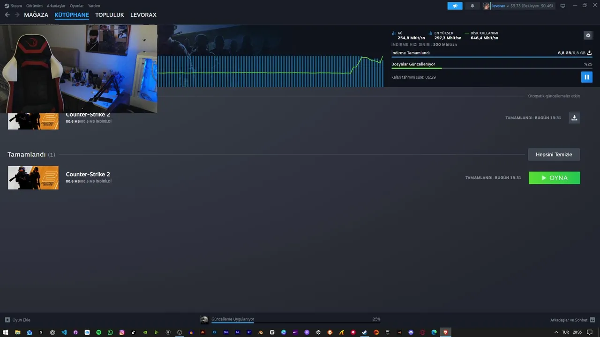Open Adobe Media Encoder from taskbar
Screen dimensions: 600x337
pyautogui.click(x=226, y=332)
